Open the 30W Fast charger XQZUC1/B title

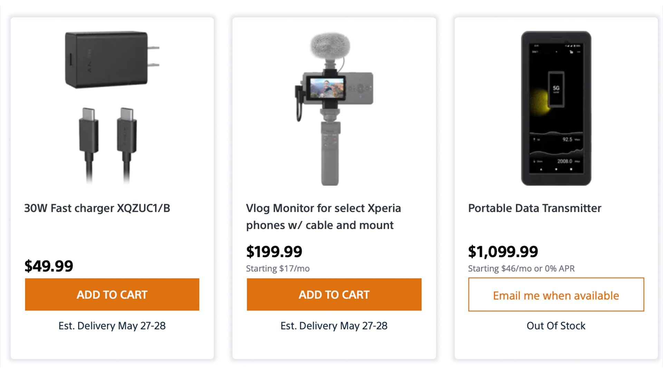(x=97, y=208)
